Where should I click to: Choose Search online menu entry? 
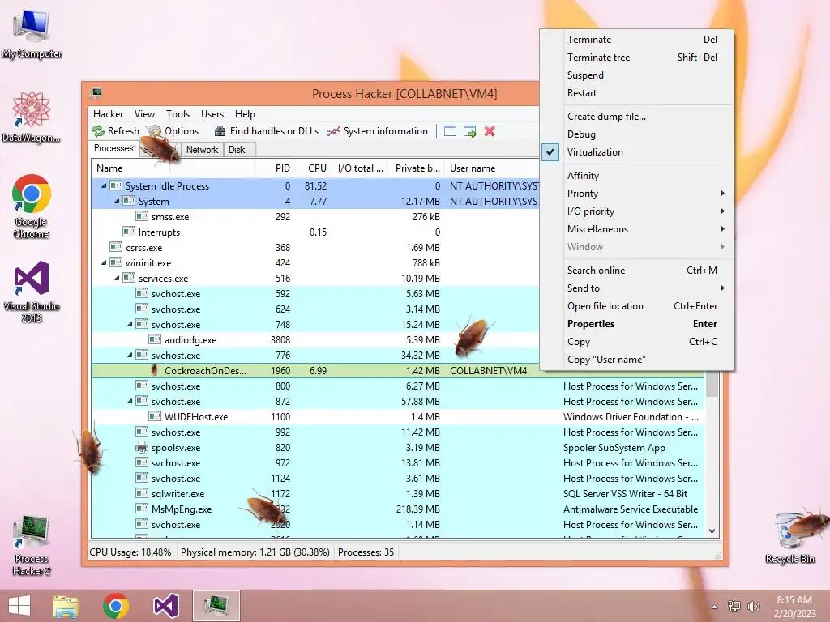coord(637,270)
